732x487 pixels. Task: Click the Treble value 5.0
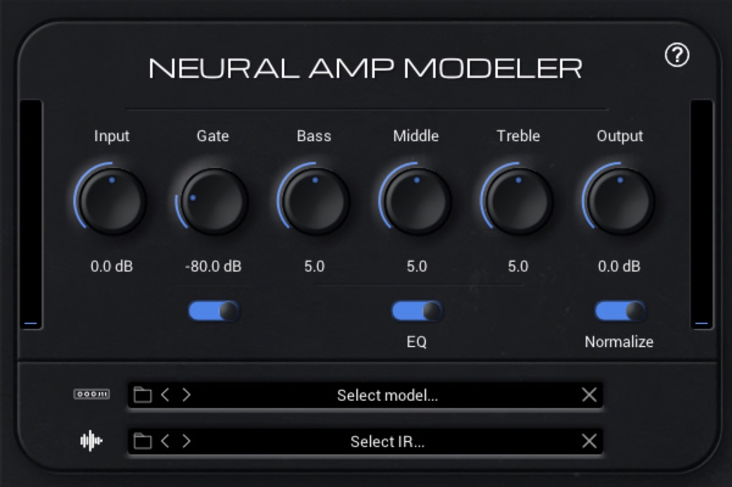tap(518, 266)
